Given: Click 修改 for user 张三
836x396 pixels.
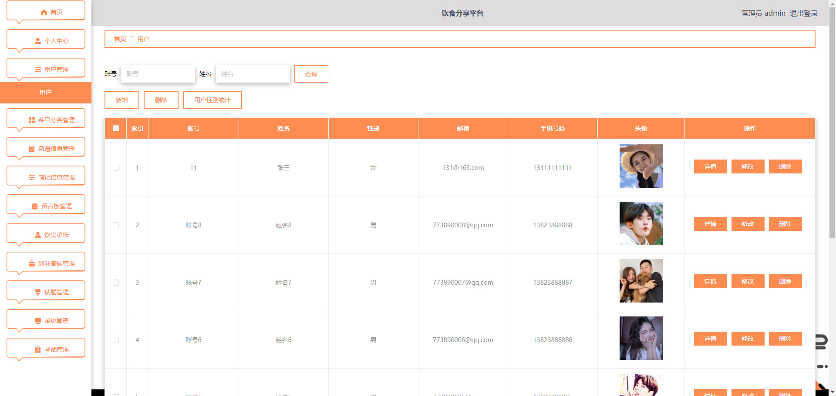Looking at the screenshot, I should pyautogui.click(x=748, y=166).
